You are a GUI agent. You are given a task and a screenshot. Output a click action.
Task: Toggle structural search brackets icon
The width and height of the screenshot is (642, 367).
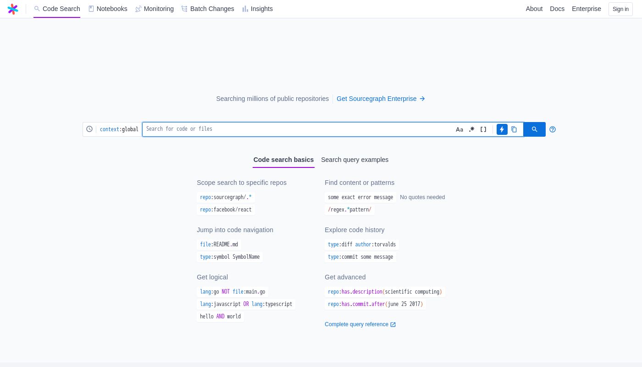[x=483, y=129]
